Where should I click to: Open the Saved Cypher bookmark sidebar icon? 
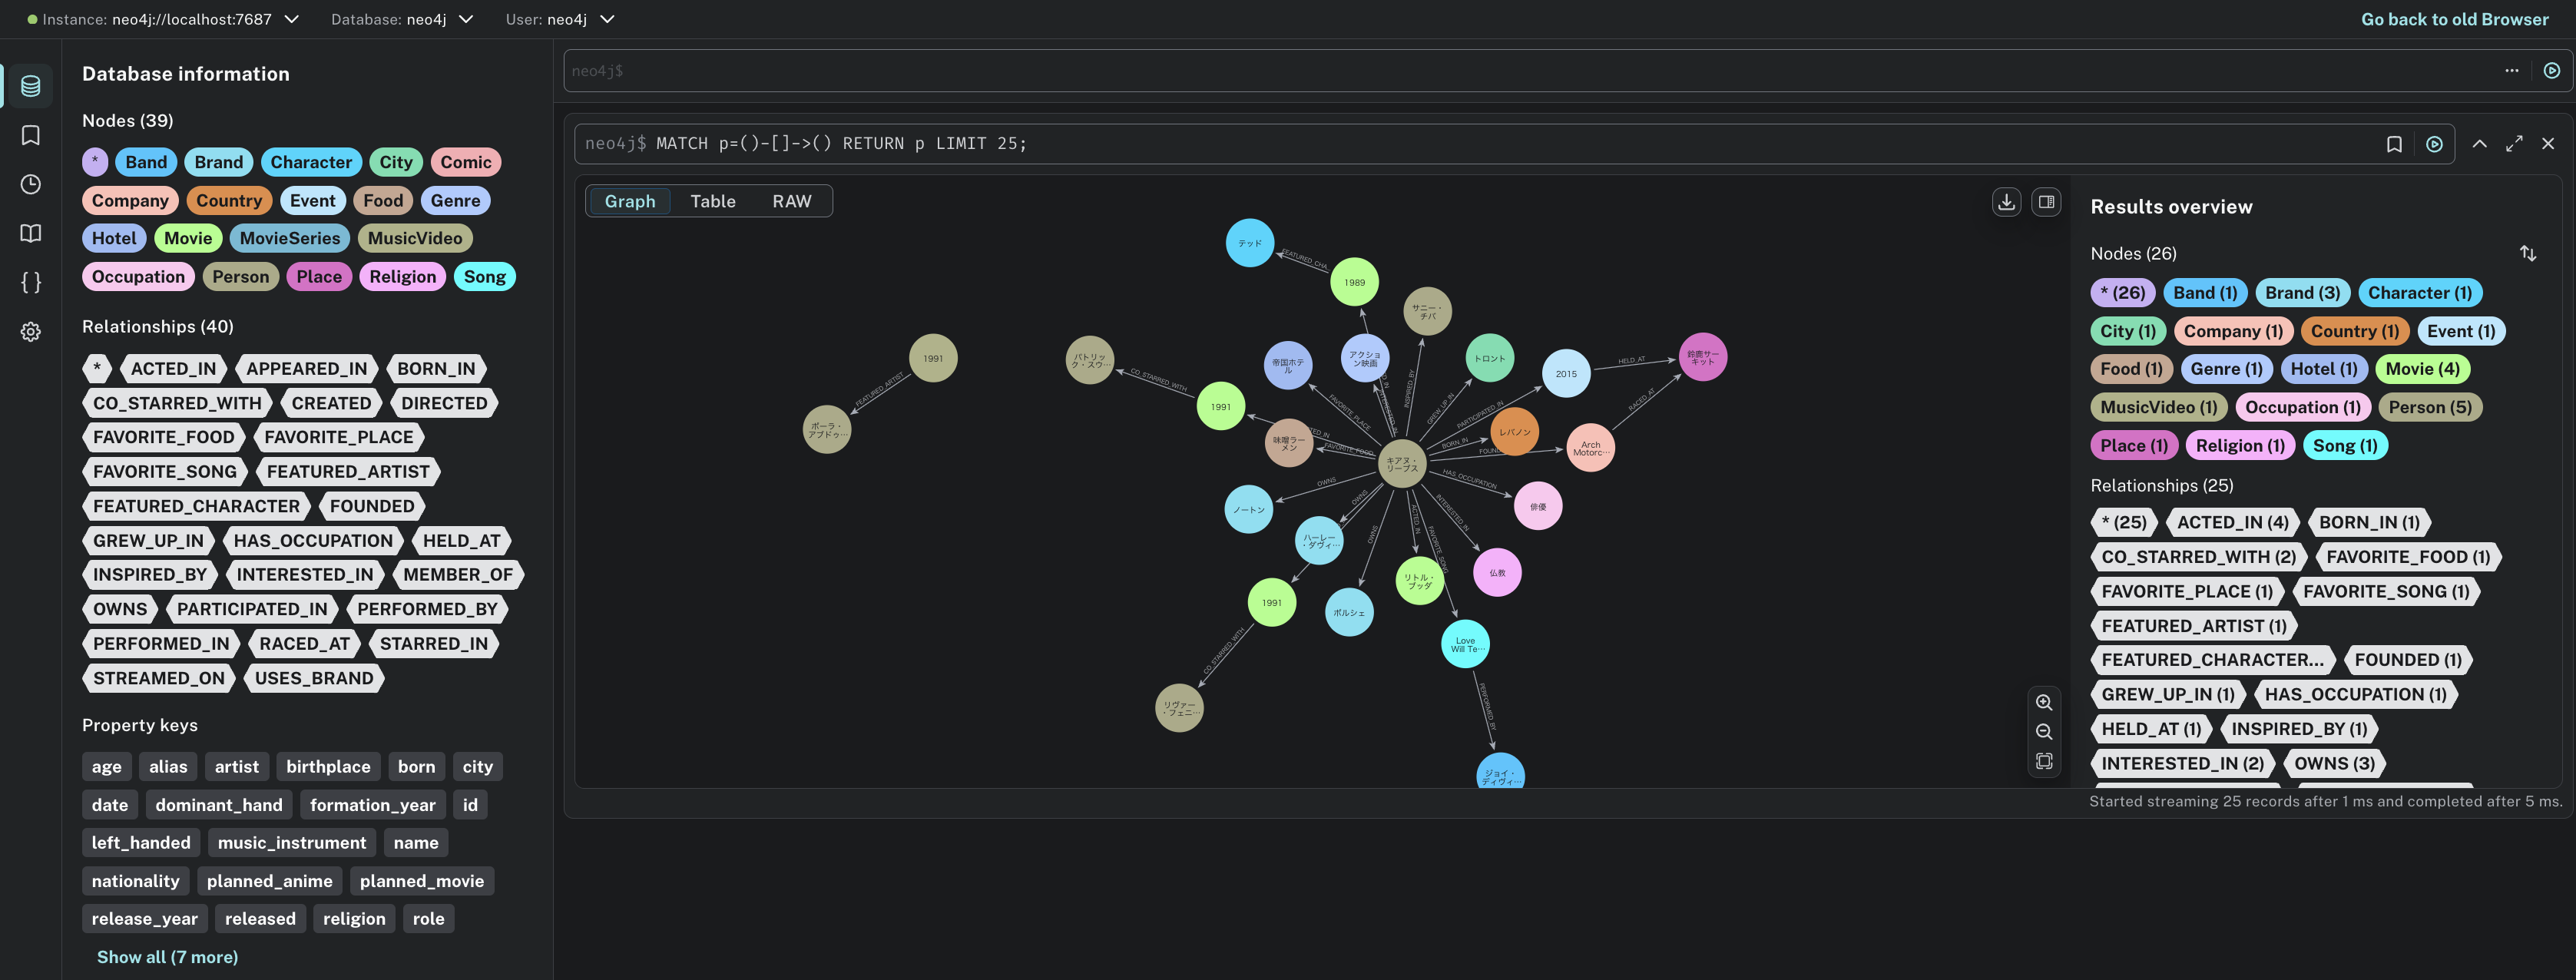pyautogui.click(x=30, y=135)
